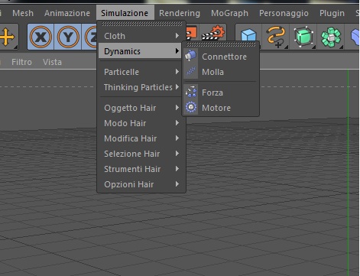The height and width of the screenshot is (276, 360).
Task: Click the Molla spring icon
Action: 191,72
